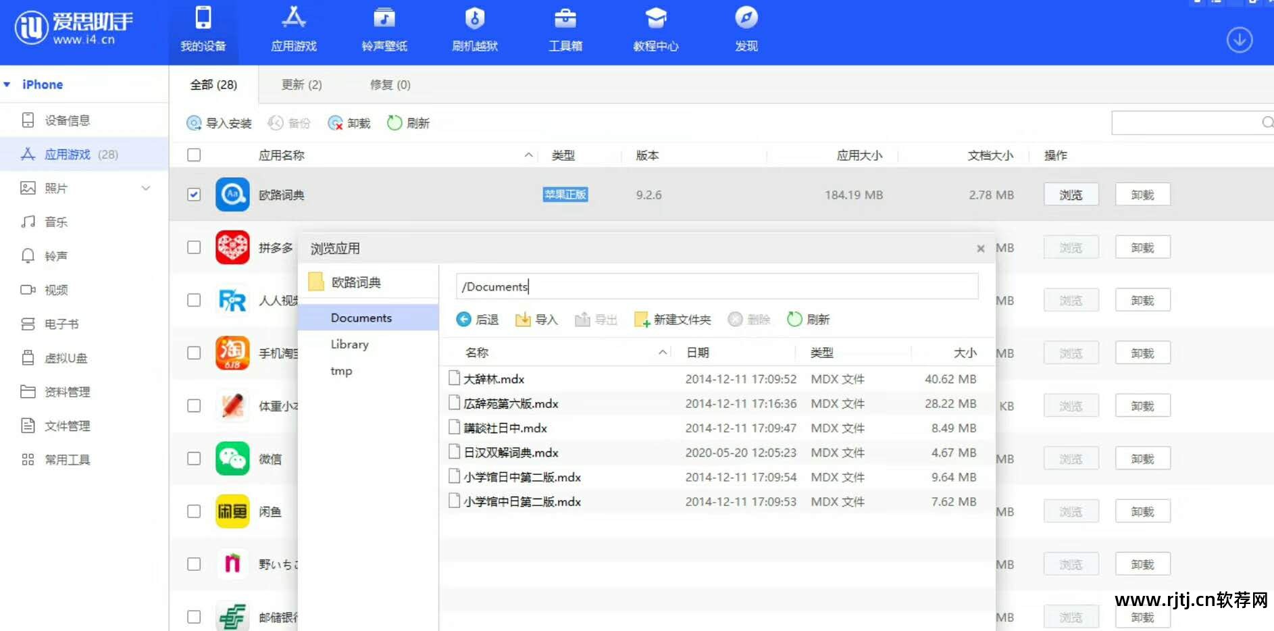1274x631 pixels.
Task: Uncheck the 欧路词典 checkbox
Action: [194, 195]
